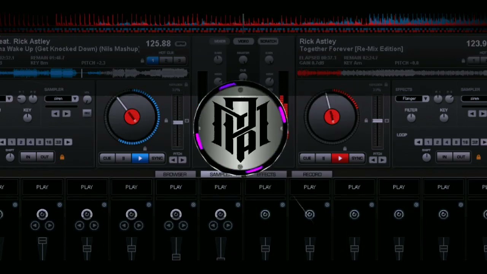Open the right deck siren sampler dropdown
This screenshot has width=487, height=274.
474,99
